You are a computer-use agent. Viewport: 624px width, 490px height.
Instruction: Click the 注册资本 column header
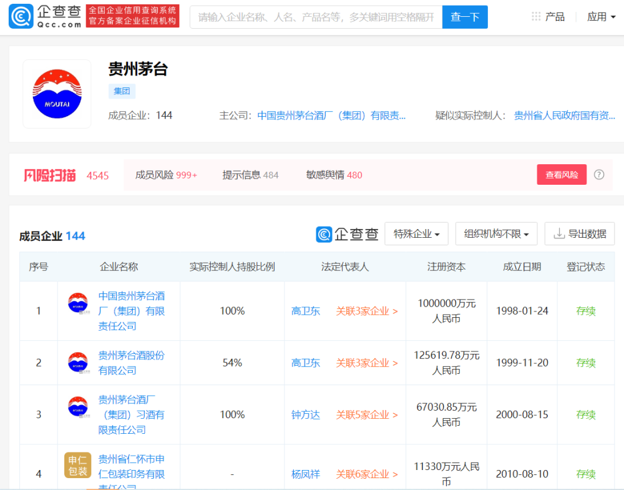446,267
